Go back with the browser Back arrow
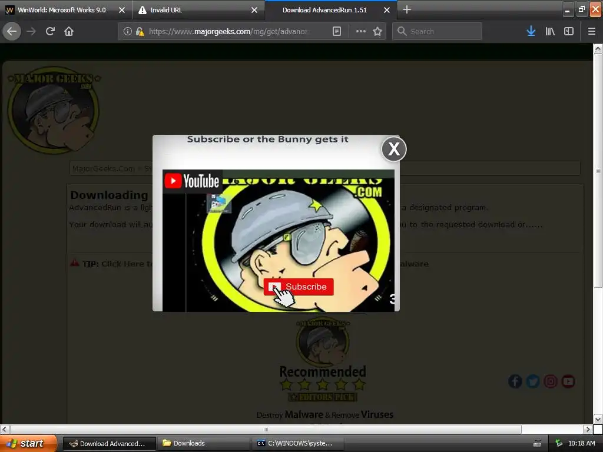Screen dimensions: 603x452 click(12, 31)
